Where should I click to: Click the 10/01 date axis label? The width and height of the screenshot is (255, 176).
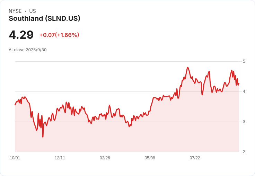[15, 158]
